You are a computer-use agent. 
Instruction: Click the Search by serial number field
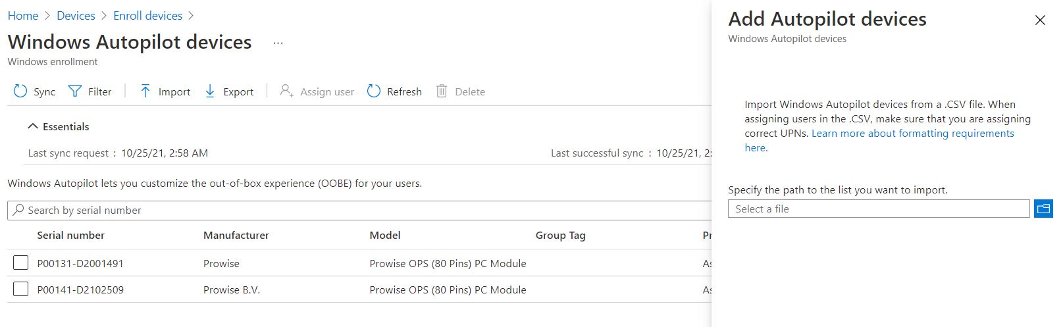[x=359, y=211]
